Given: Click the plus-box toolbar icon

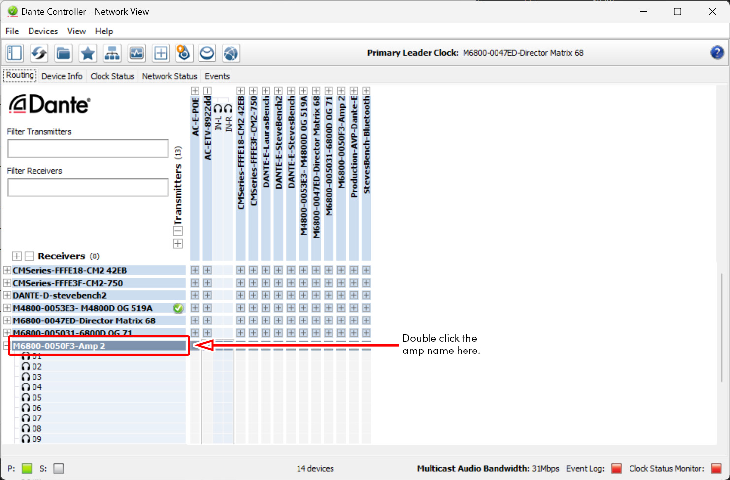Looking at the screenshot, I should click(161, 53).
